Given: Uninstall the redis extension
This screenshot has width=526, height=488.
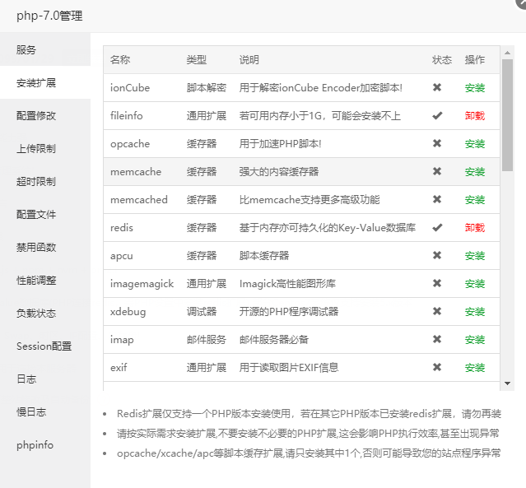Looking at the screenshot, I should click(x=474, y=228).
